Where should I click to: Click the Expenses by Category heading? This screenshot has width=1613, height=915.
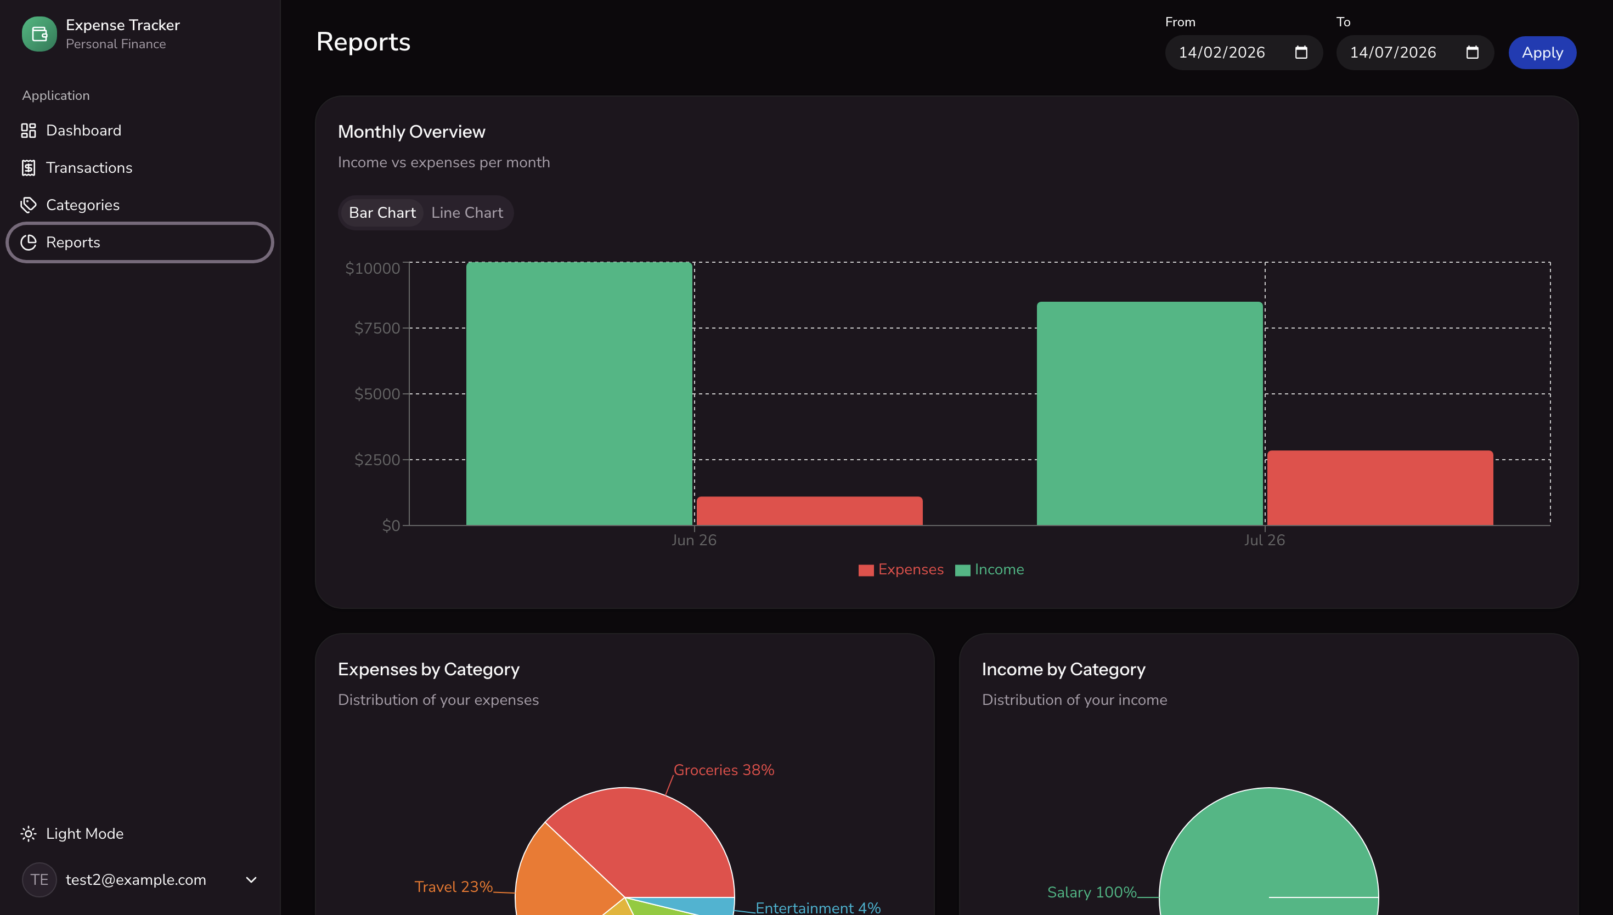[428, 670]
